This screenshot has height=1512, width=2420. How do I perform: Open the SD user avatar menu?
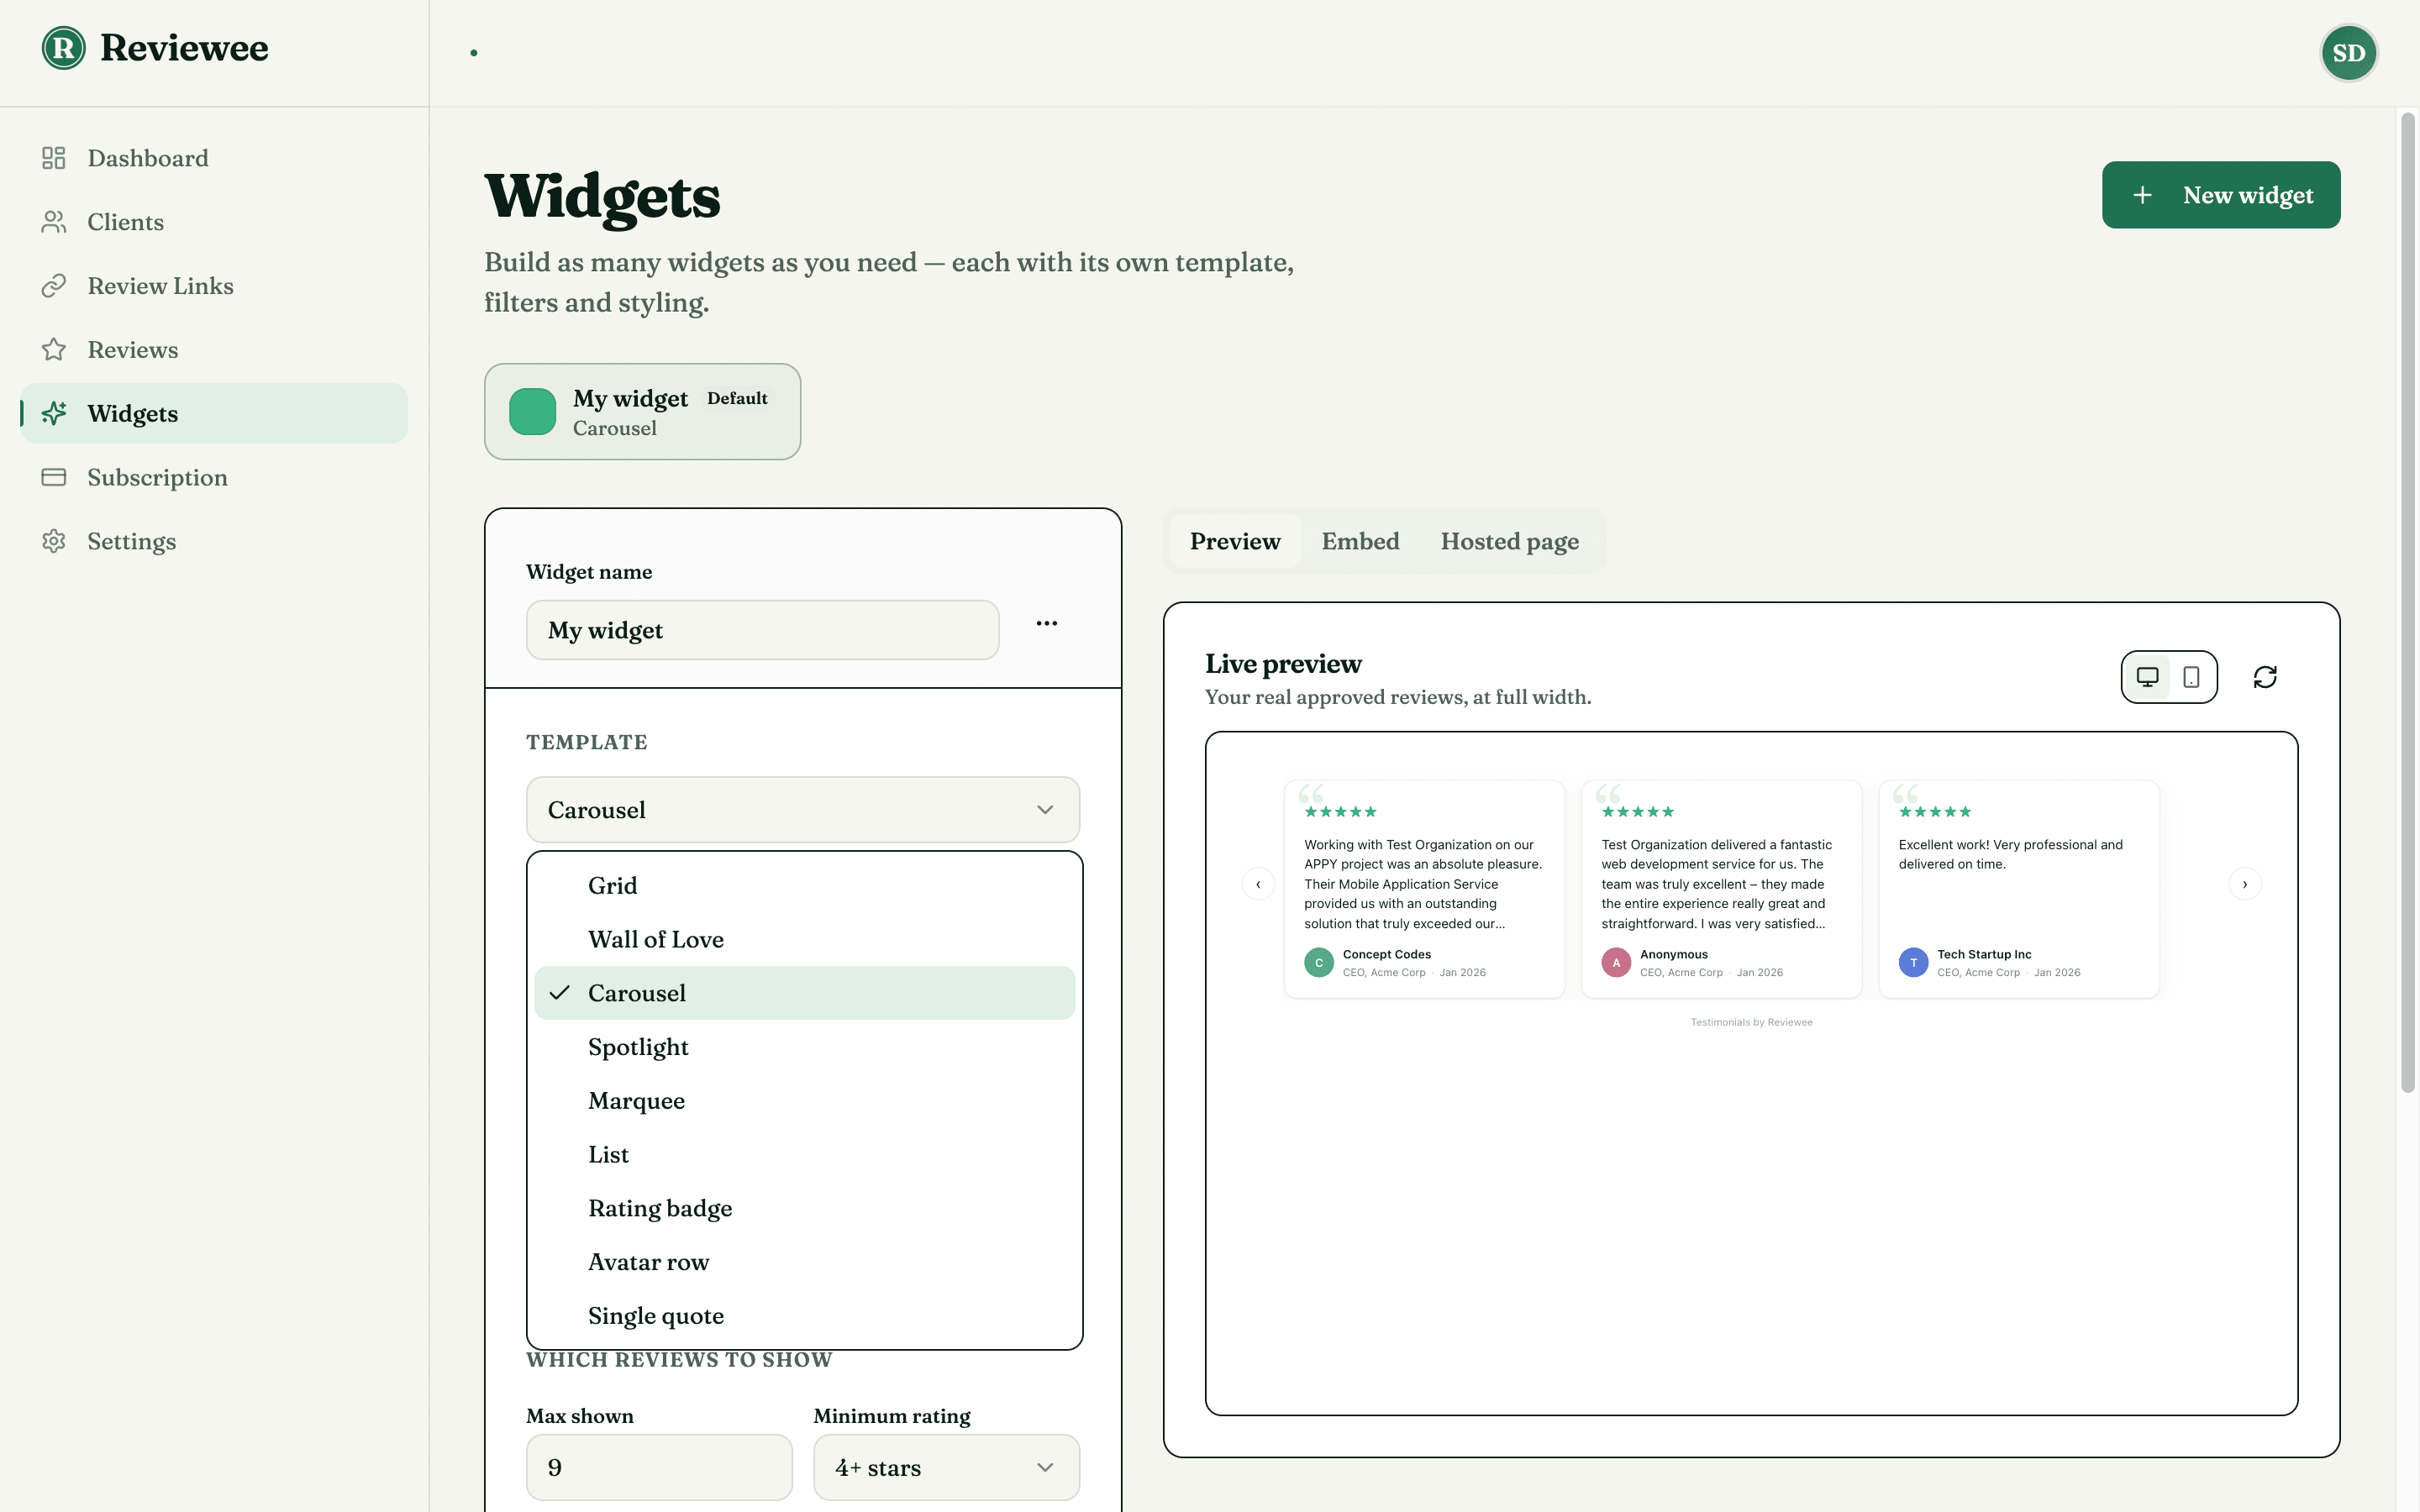(2348, 53)
